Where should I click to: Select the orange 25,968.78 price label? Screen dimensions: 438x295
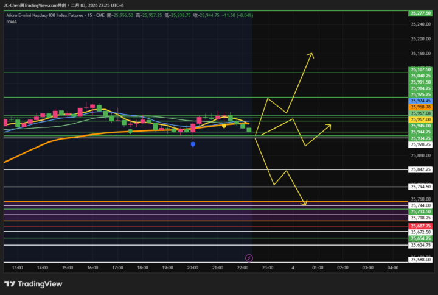pos(421,107)
